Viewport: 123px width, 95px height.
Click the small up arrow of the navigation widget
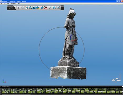117,79
